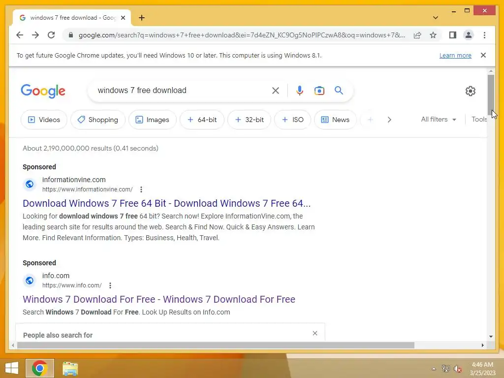The width and height of the screenshot is (504, 378).
Task: Go forward to the next page
Action: [35, 35]
